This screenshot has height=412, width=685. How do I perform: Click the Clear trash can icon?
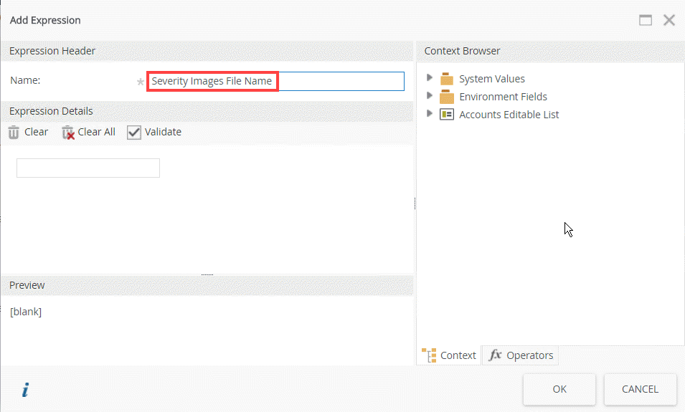(x=14, y=133)
